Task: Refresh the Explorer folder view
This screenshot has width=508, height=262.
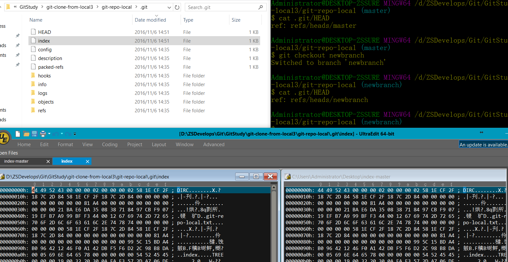Action: (177, 7)
